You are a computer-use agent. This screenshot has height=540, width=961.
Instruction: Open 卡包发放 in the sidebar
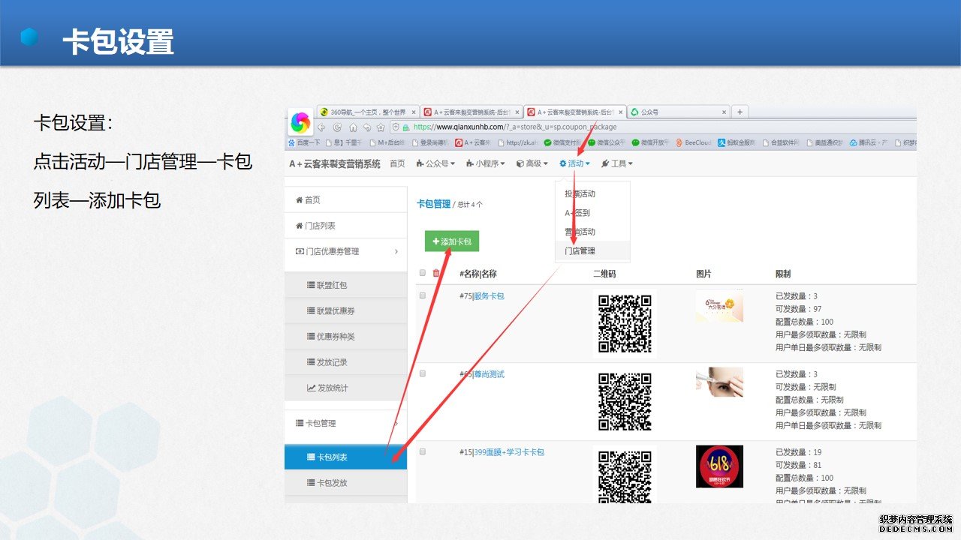coord(346,483)
